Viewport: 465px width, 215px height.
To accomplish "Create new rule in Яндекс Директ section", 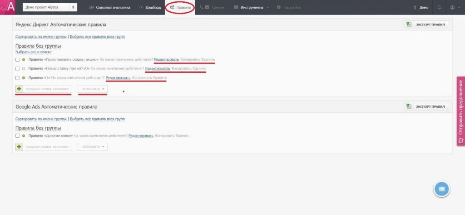I will click(x=44, y=89).
